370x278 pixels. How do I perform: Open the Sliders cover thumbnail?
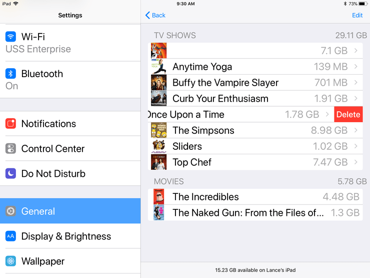point(159,146)
